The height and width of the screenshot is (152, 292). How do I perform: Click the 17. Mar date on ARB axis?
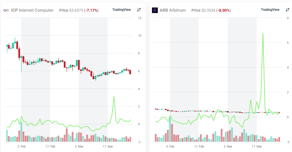tap(257, 146)
